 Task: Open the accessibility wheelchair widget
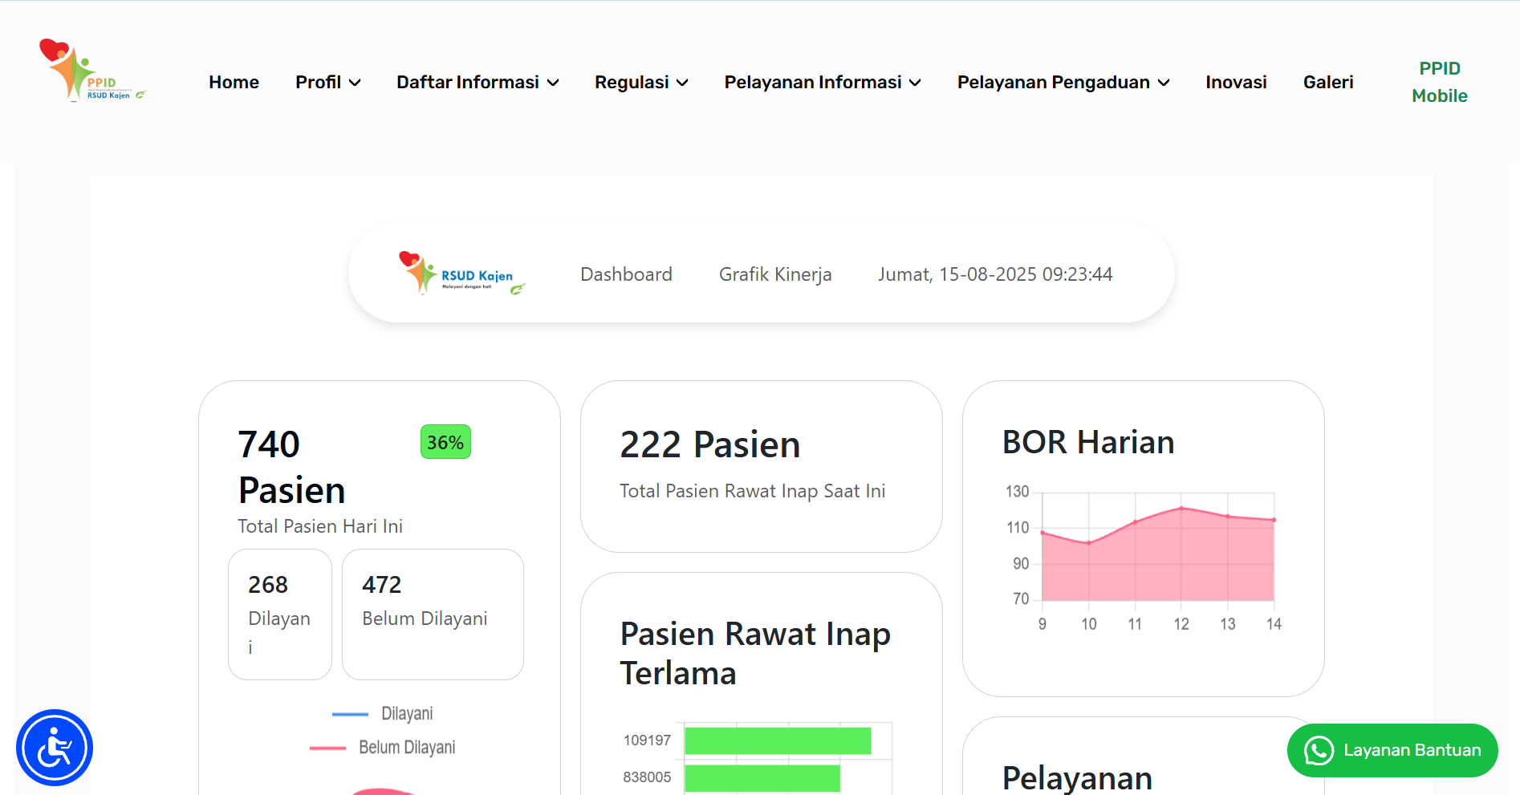coord(55,748)
